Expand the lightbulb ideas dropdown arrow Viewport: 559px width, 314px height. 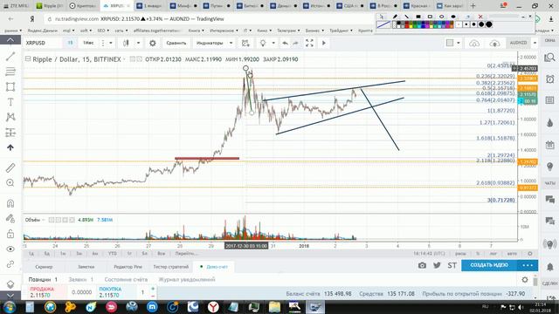click(273, 43)
